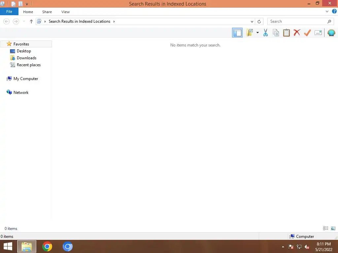Image resolution: width=338 pixels, height=253 pixels.
Task: Click 'Search Results in Indexed Locations' in the address bar
Action: tap(79, 21)
